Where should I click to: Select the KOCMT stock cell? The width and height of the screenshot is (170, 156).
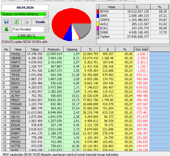[18, 71]
